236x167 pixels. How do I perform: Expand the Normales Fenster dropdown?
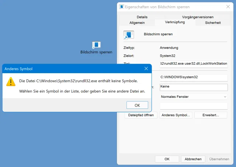194,97
